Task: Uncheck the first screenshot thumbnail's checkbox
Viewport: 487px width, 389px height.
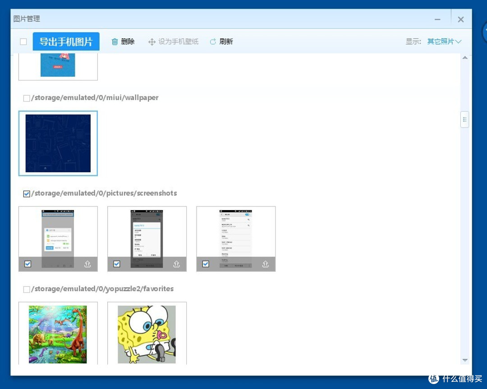Action: (28, 264)
